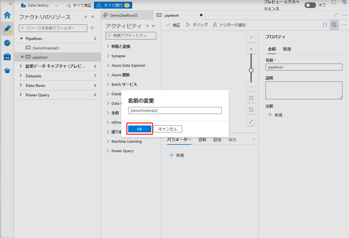Viewport: 349px width, 238px height.
Task: Open the Monitor gauge icon
Action: pyautogui.click(x=7, y=43)
